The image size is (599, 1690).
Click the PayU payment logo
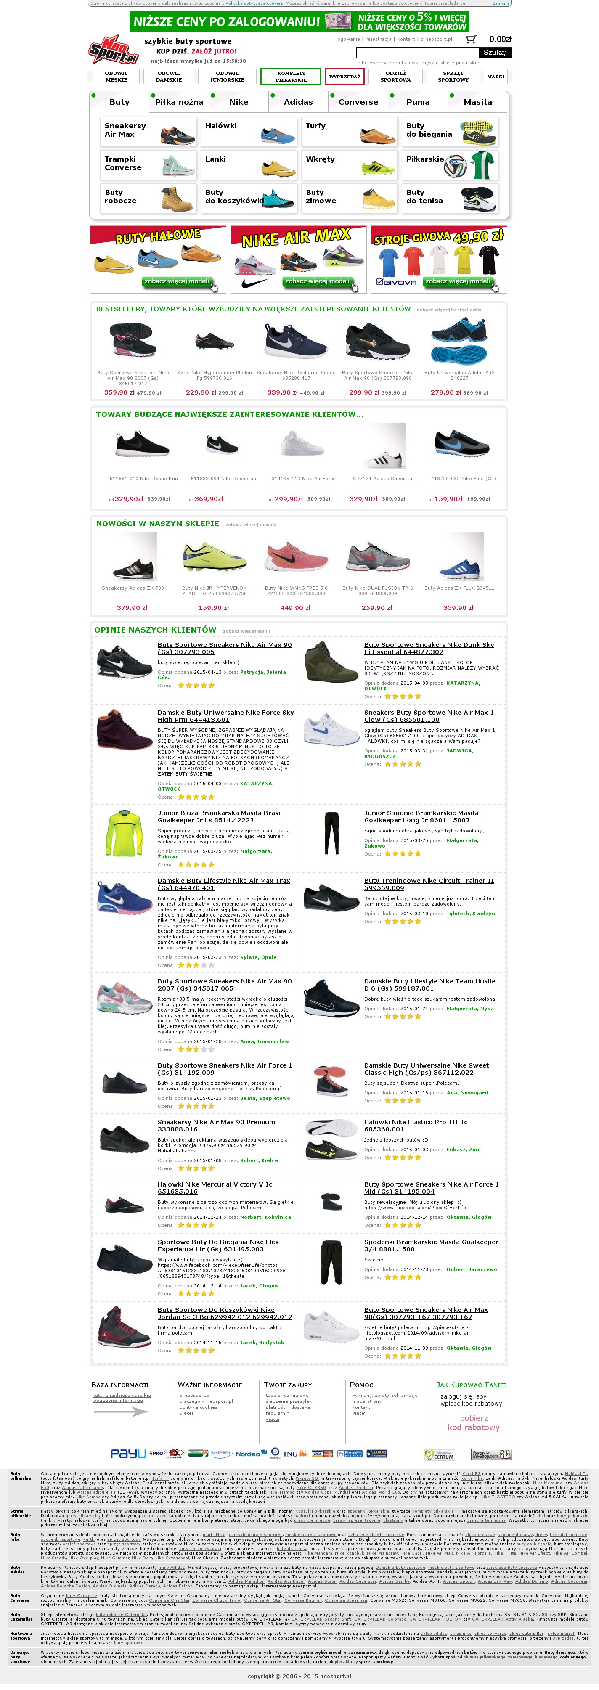click(128, 1453)
